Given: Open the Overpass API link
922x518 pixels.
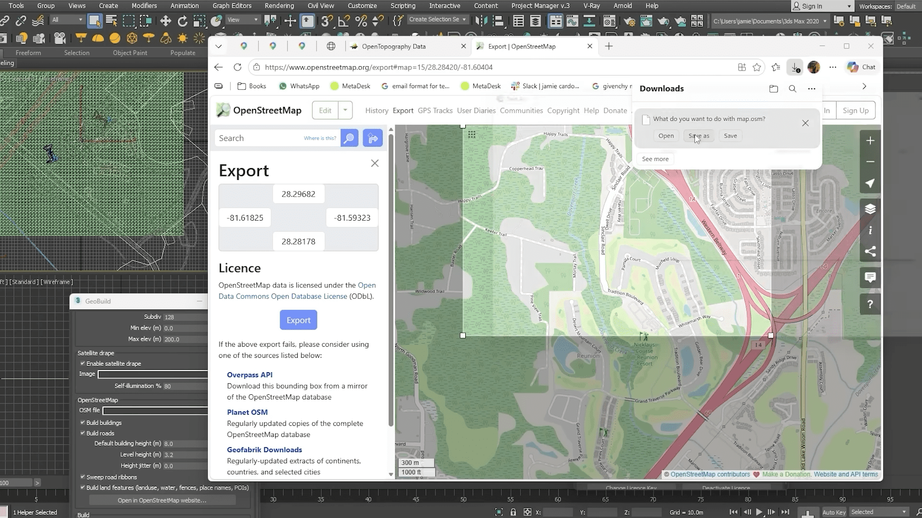Looking at the screenshot, I should click(x=250, y=375).
